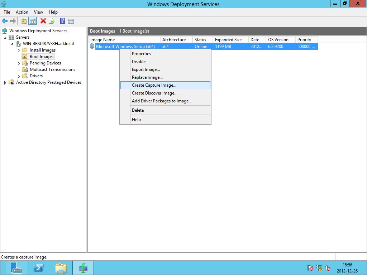Click the 6.2.9200 OS version cell
This screenshot has height=275, width=367.
[276, 47]
